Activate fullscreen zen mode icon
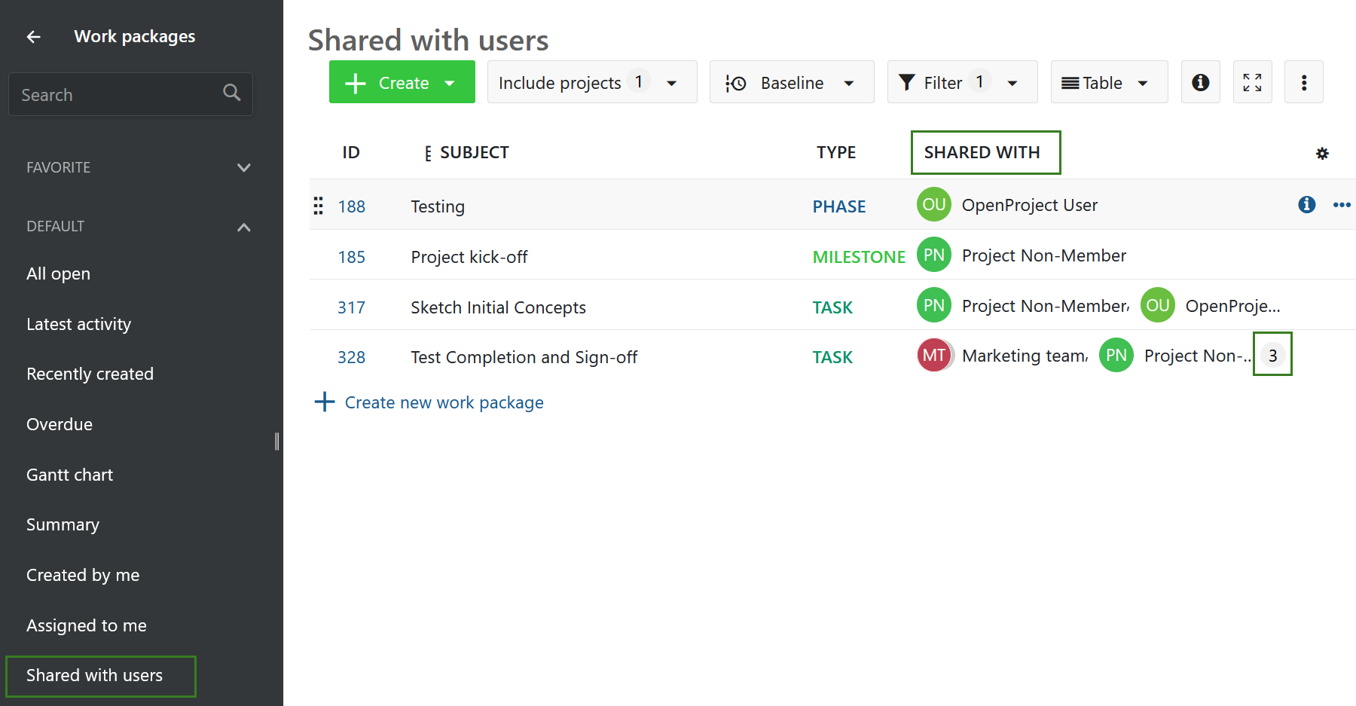This screenshot has height=706, width=1356. [1252, 82]
